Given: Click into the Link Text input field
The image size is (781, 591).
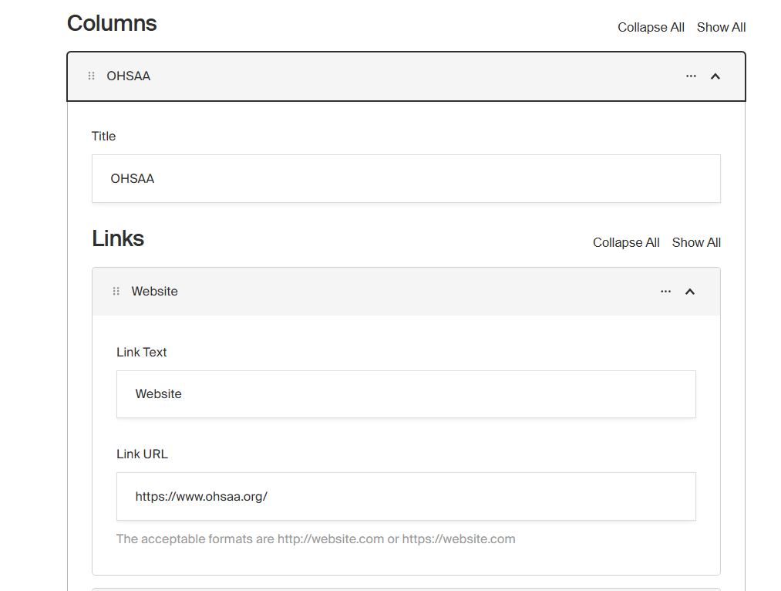Looking at the screenshot, I should click(x=406, y=393).
